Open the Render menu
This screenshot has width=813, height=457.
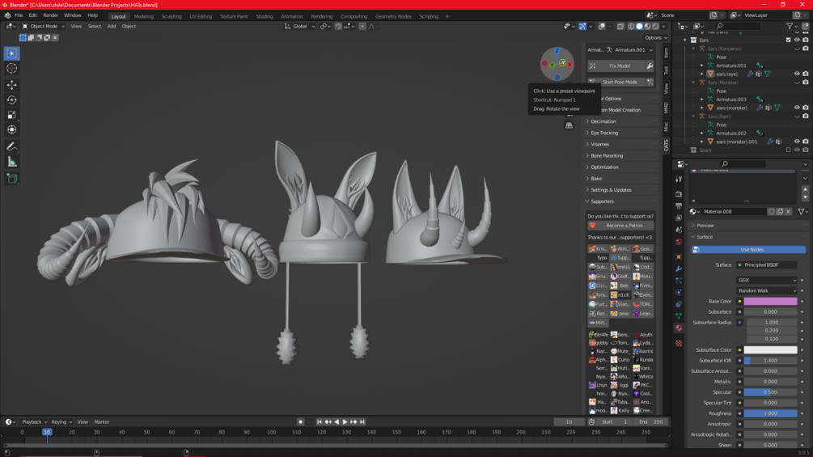pos(50,15)
